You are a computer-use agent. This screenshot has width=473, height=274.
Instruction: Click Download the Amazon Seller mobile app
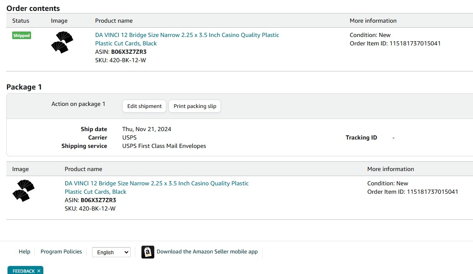pos(207,252)
